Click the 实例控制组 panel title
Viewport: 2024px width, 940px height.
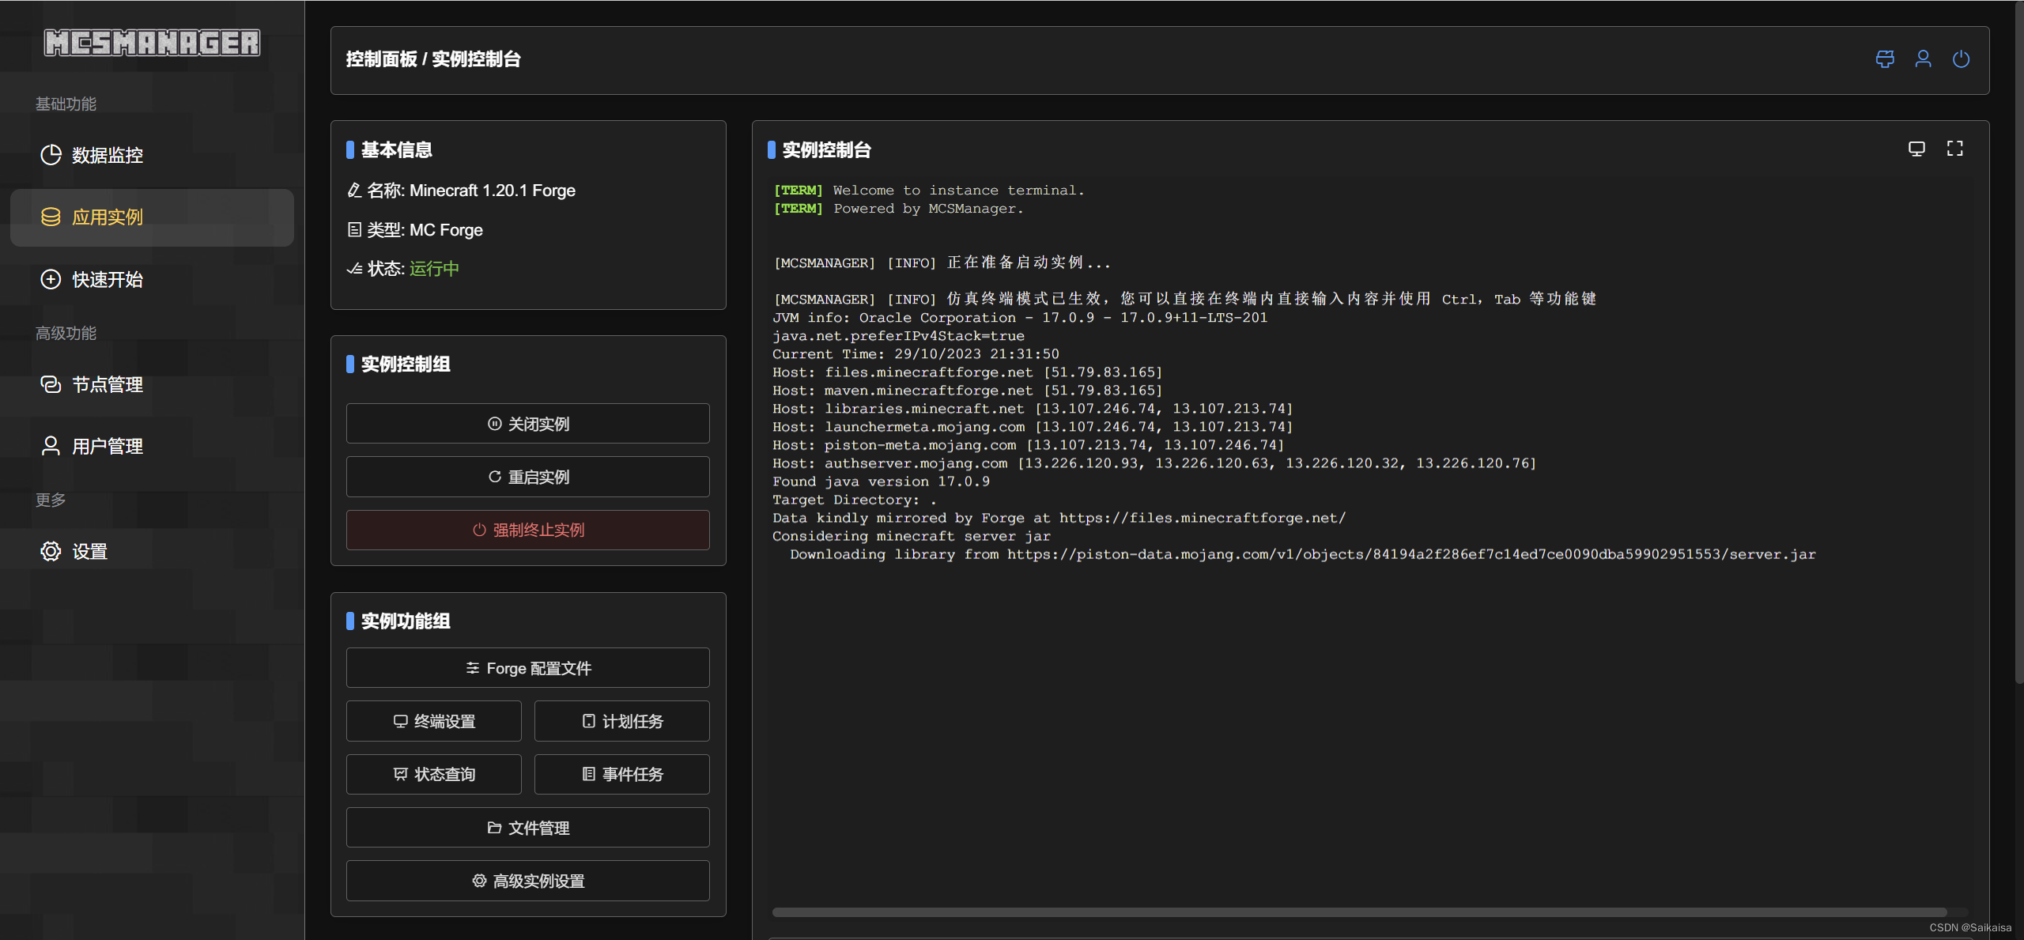click(x=406, y=364)
